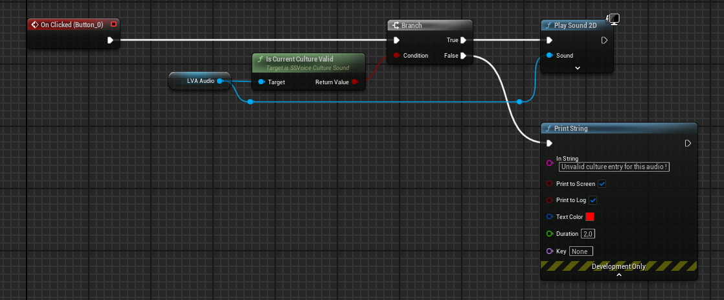This screenshot has height=300, width=724.
Task: Click the Target is SSVoice Culture Sound subtitle
Action: pos(308,68)
